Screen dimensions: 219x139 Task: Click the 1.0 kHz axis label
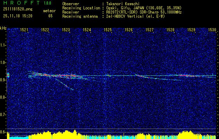point(3,63)
